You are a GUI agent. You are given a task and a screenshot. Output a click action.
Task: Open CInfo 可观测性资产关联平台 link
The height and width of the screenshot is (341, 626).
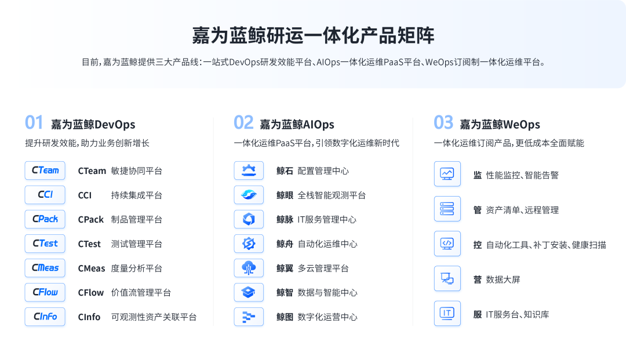[x=137, y=317]
